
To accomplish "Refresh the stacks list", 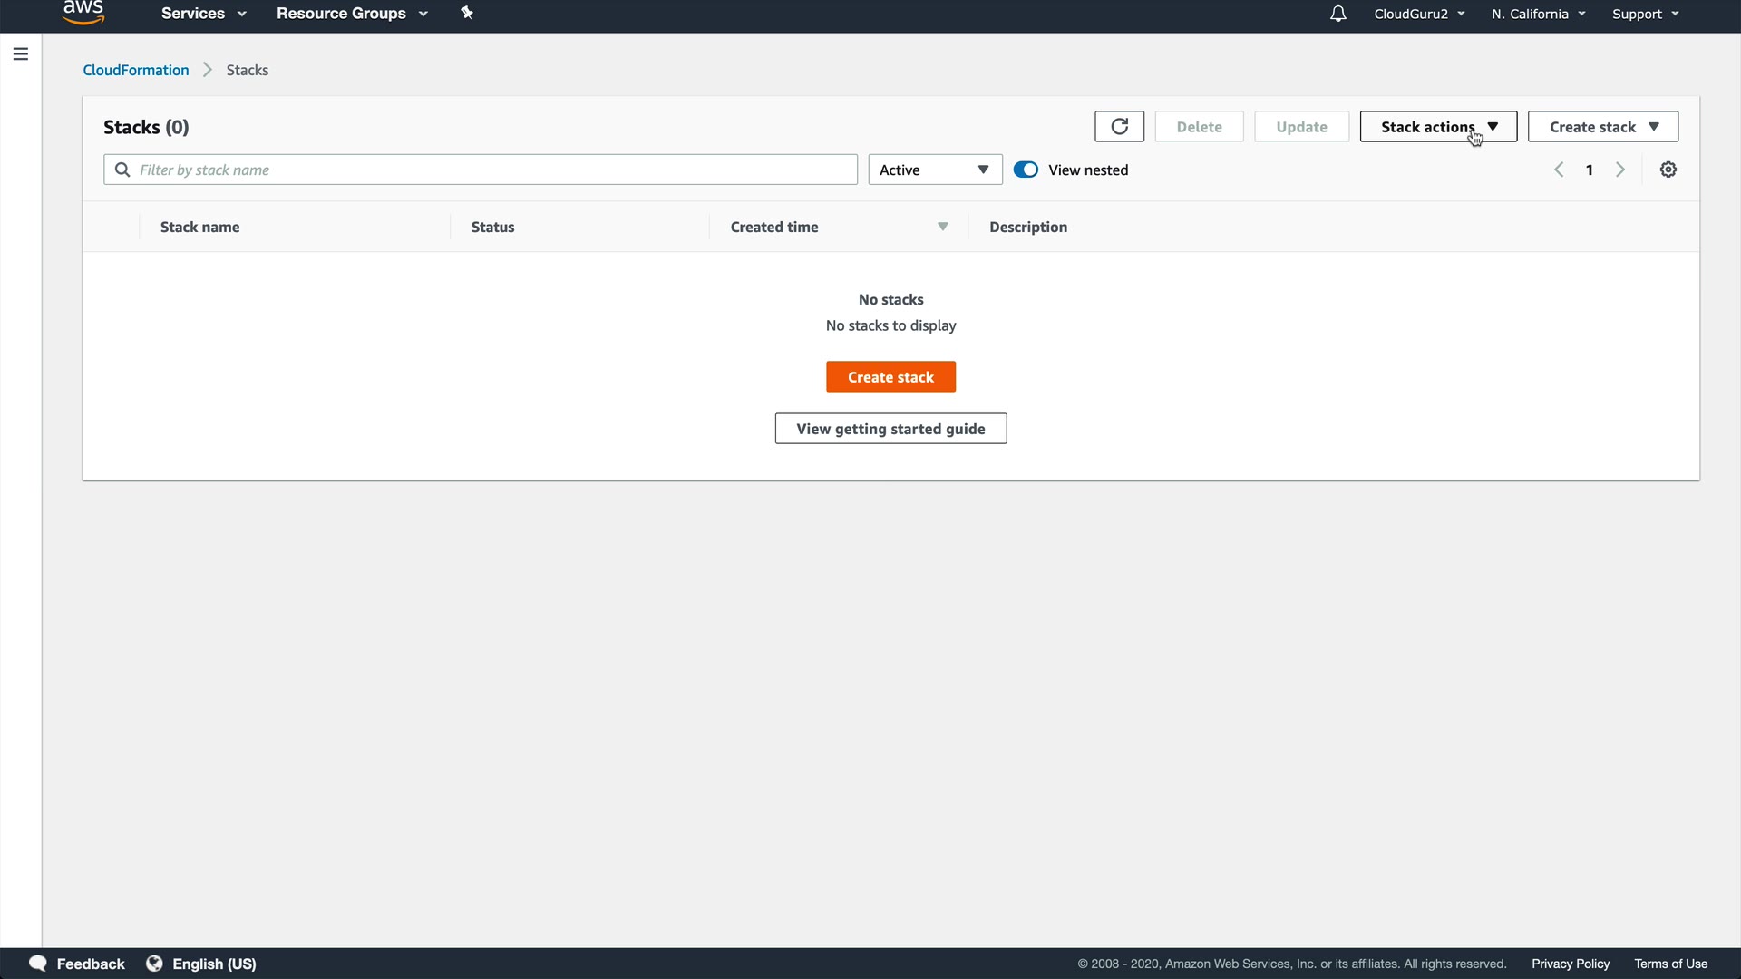I will coord(1119,127).
